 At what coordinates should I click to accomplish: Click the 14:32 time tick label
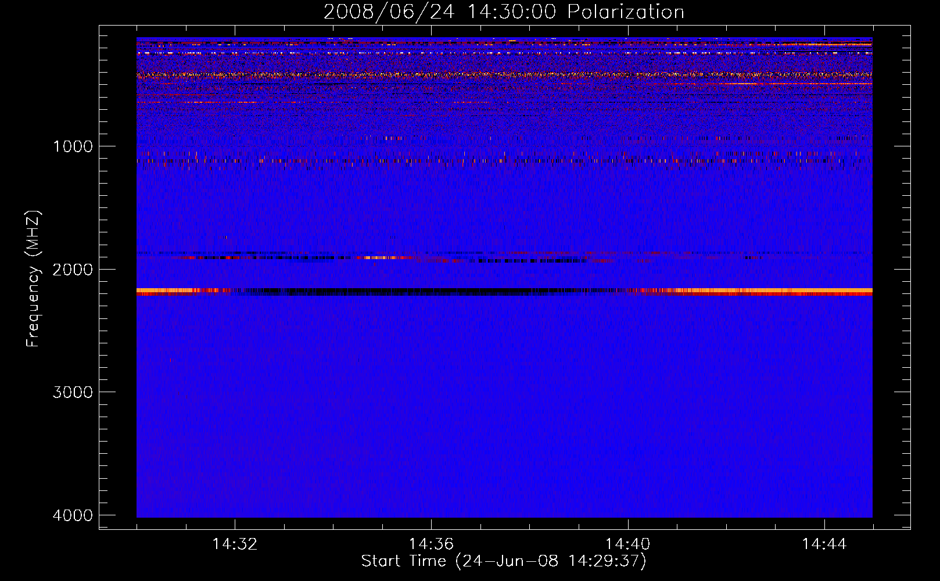coord(235,544)
